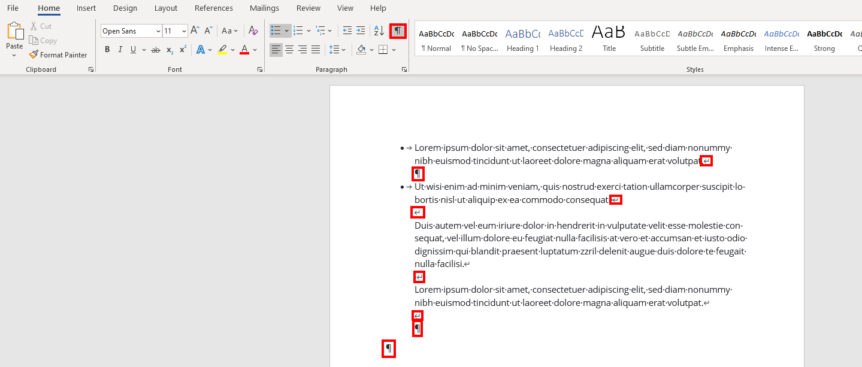
Task: Click the Clear All Formatting icon
Action: [x=253, y=31]
